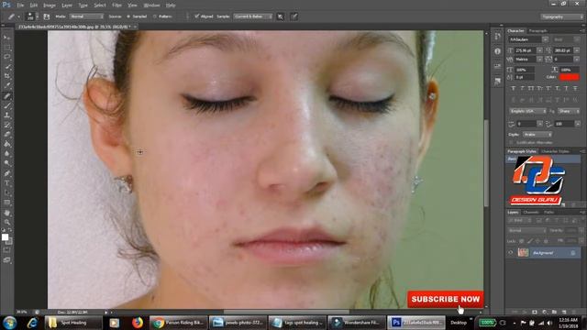Open the Info panel icon in collapsed dock

pos(497,51)
